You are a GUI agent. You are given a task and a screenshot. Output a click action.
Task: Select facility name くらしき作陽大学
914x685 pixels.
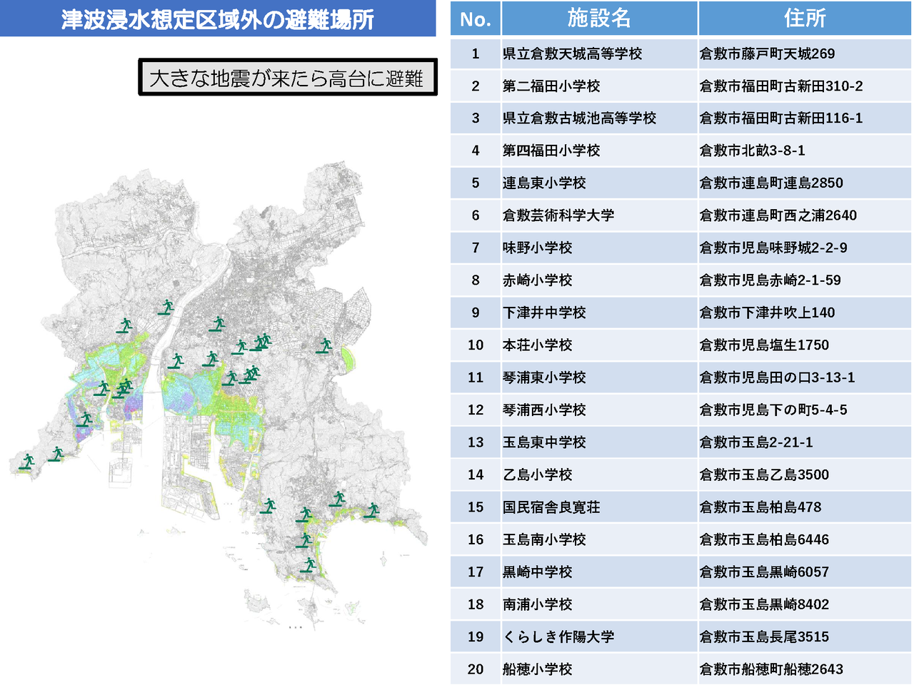[x=558, y=636]
